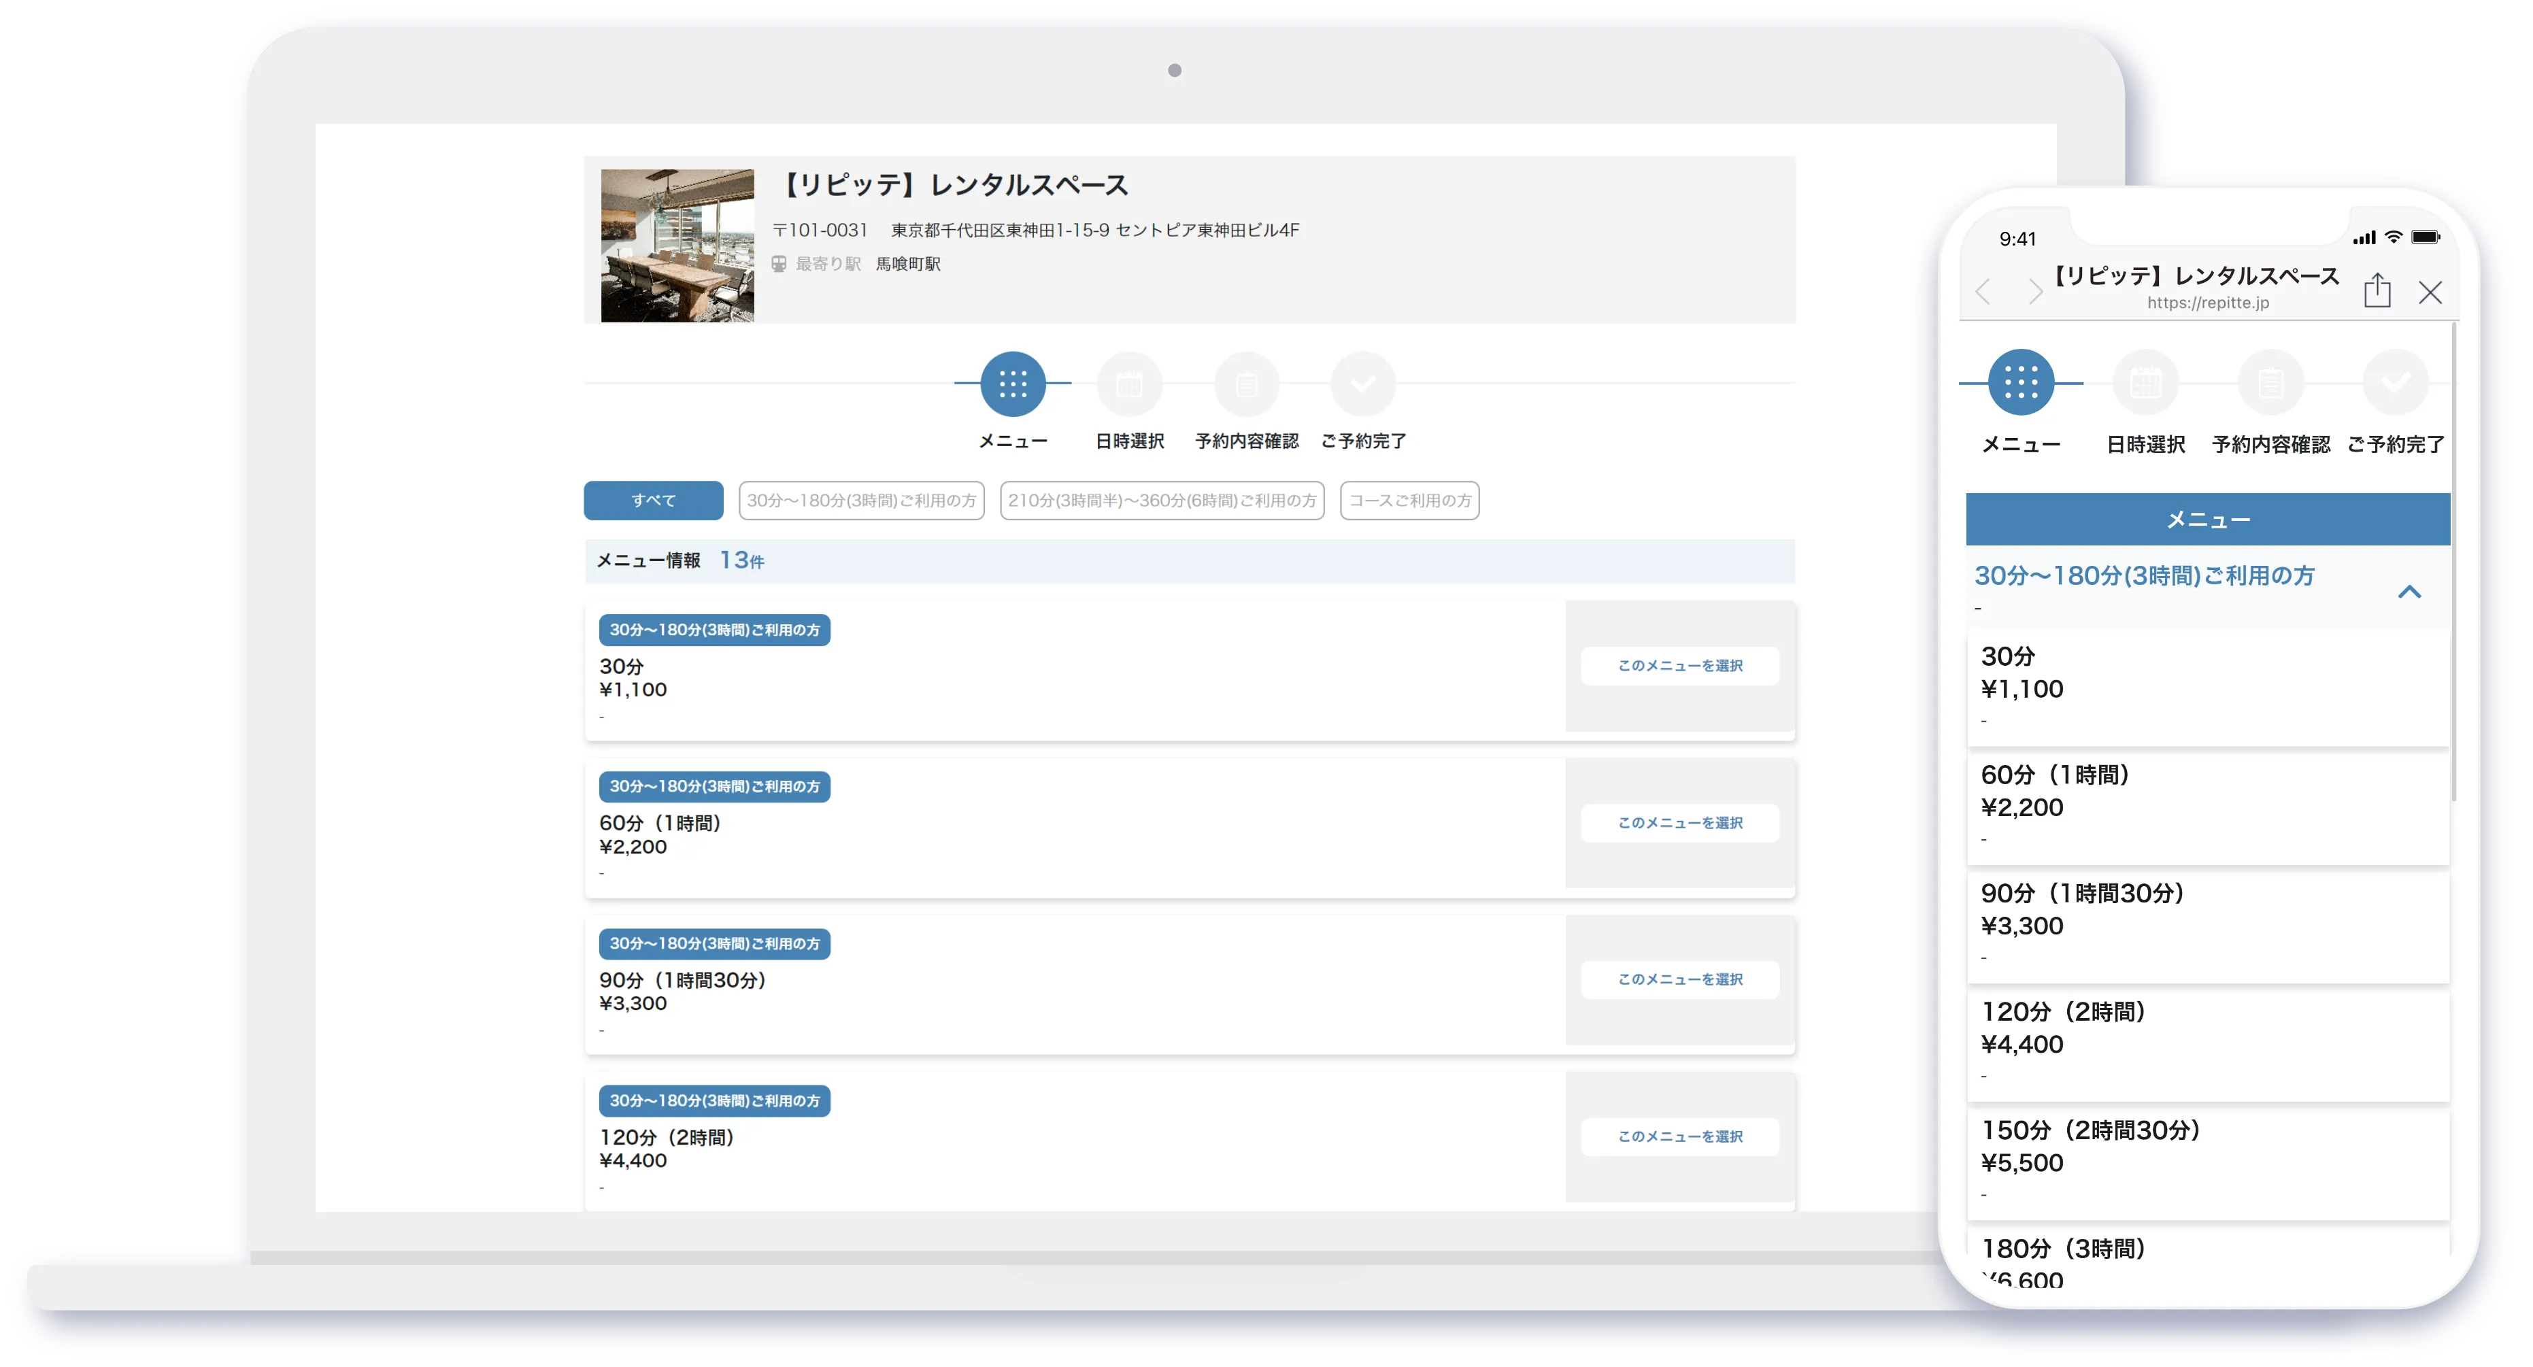Select the 30分〜180分(3時間)ご利用の方 filter tab
This screenshot has width=2533, height=1367.
[861, 501]
